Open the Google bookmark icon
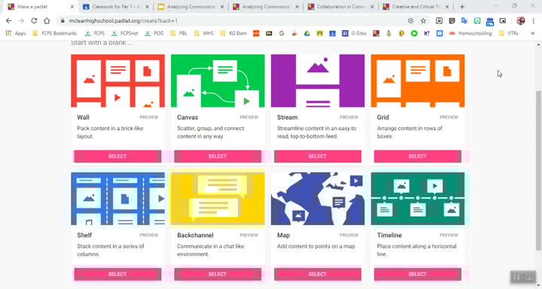This screenshot has height=289, width=542. coord(282,33)
